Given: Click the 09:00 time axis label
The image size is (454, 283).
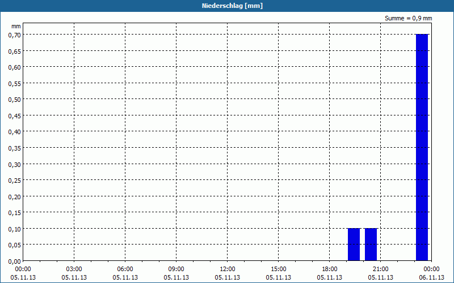Looking at the screenshot, I should (x=176, y=269).
